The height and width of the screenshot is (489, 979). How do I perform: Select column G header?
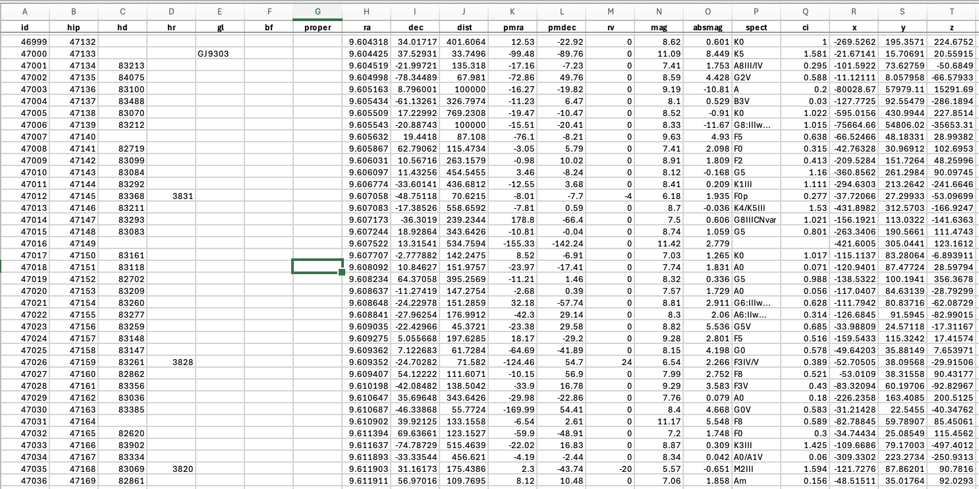tap(318, 11)
